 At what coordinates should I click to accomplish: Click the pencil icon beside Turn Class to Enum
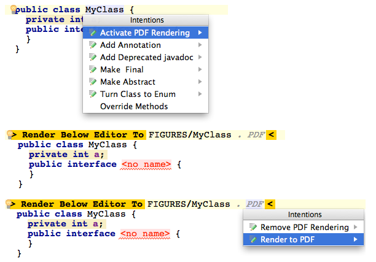point(93,94)
